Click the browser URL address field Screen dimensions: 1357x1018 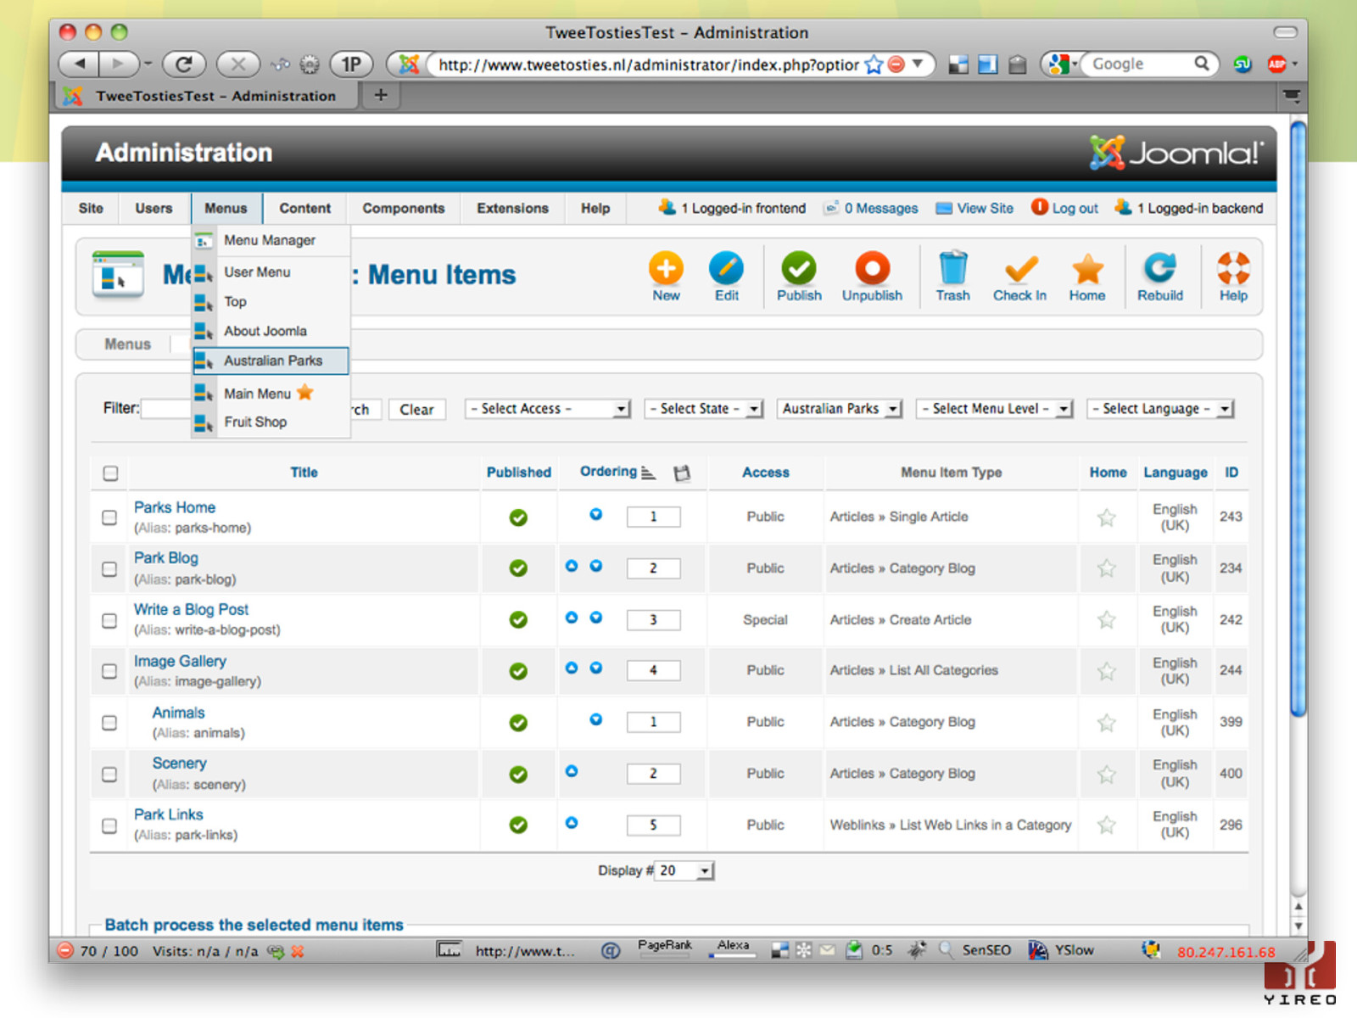point(649,64)
